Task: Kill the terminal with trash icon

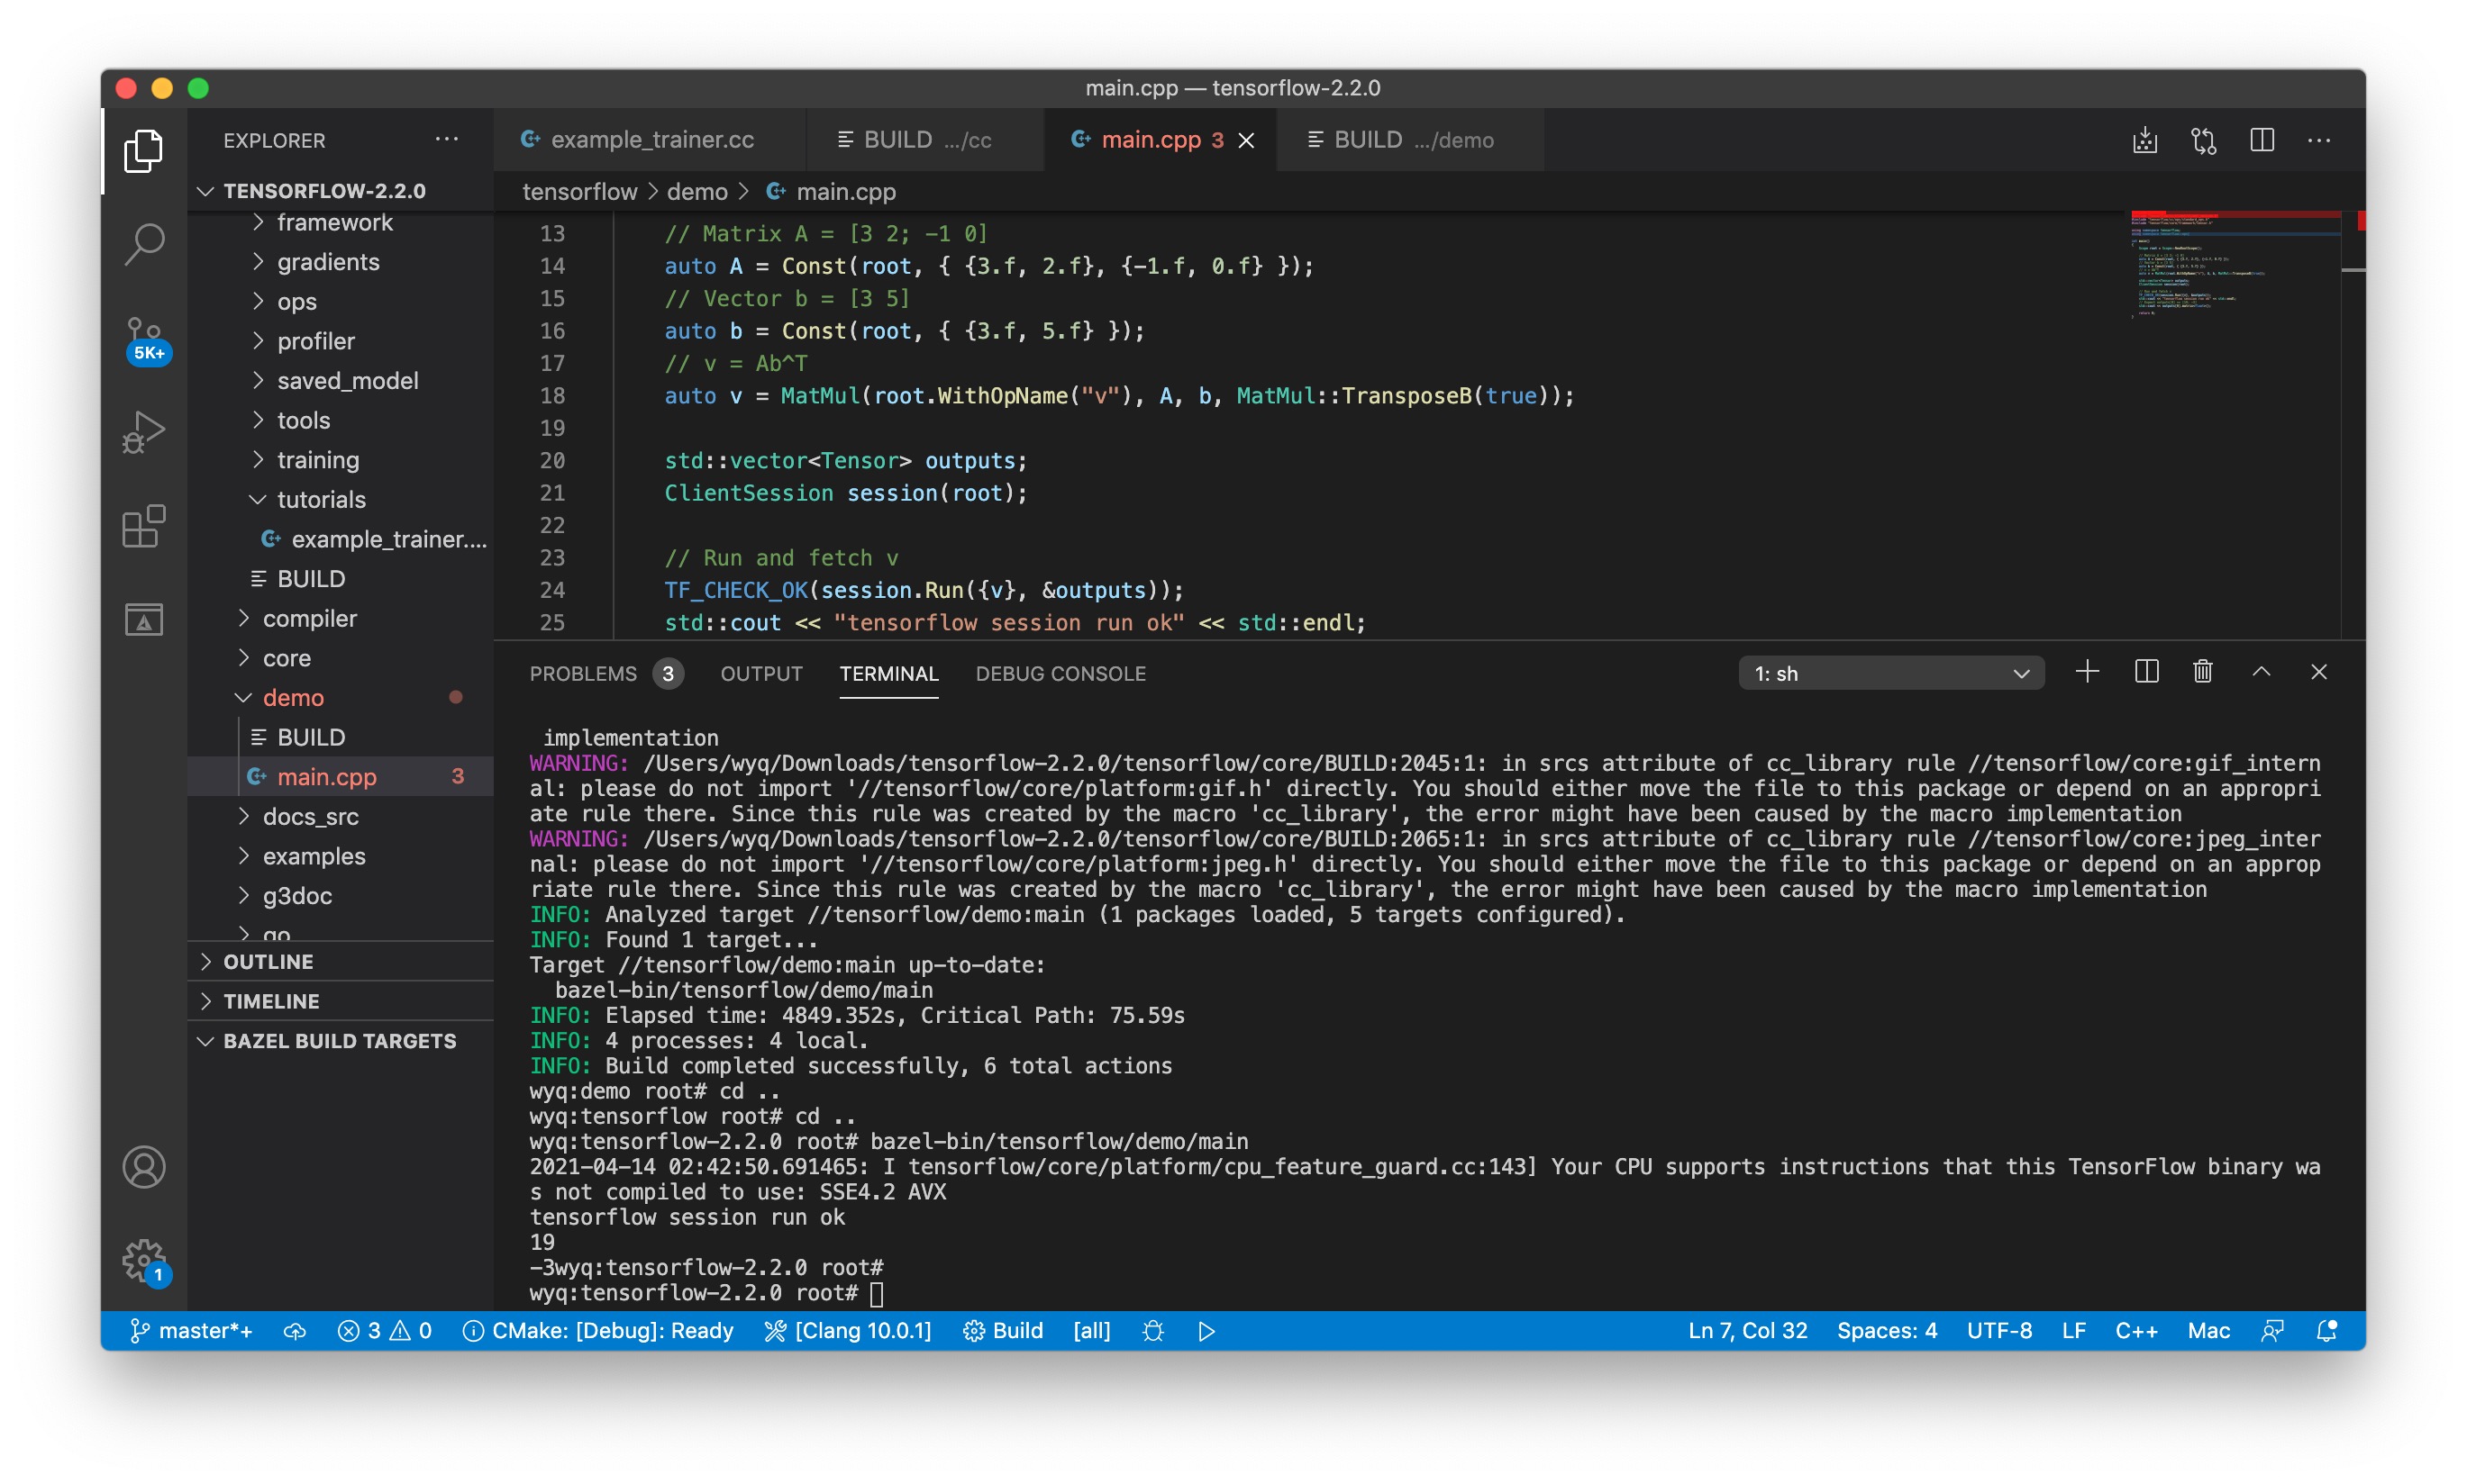Action: [x=2202, y=672]
